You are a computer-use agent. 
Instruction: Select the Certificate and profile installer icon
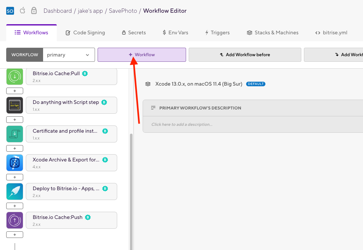[x=15, y=134]
